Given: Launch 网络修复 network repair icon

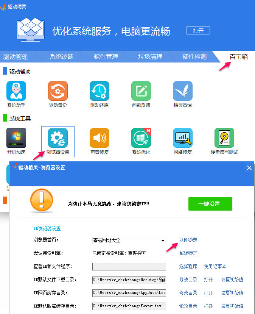Looking at the screenshot, I should coord(183,138).
